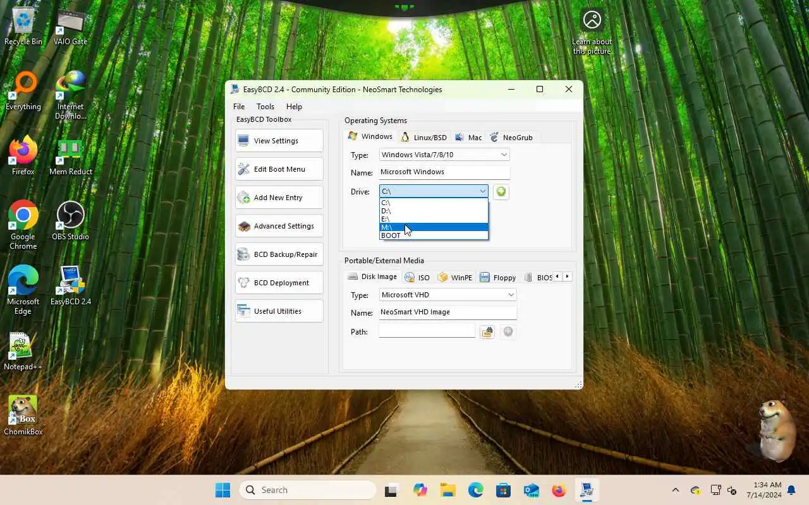Select the partially hidden BIOS tab
Image resolution: width=809 pixels, height=505 pixels.
click(538, 277)
